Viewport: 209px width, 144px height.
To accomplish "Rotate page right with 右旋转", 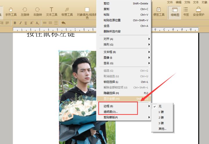I will 37,12.
